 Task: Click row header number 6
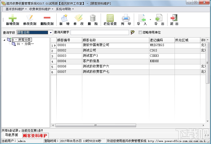tap(54, 72)
